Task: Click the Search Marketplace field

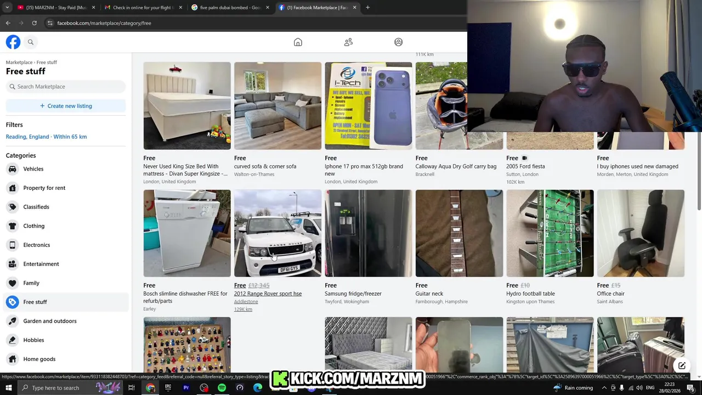Action: point(66,87)
